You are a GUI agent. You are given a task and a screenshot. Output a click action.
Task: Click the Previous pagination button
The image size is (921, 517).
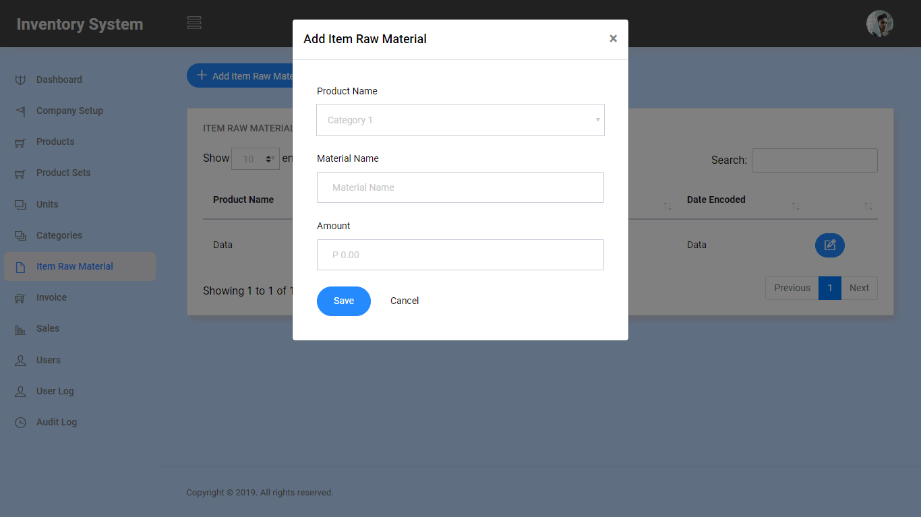point(792,288)
